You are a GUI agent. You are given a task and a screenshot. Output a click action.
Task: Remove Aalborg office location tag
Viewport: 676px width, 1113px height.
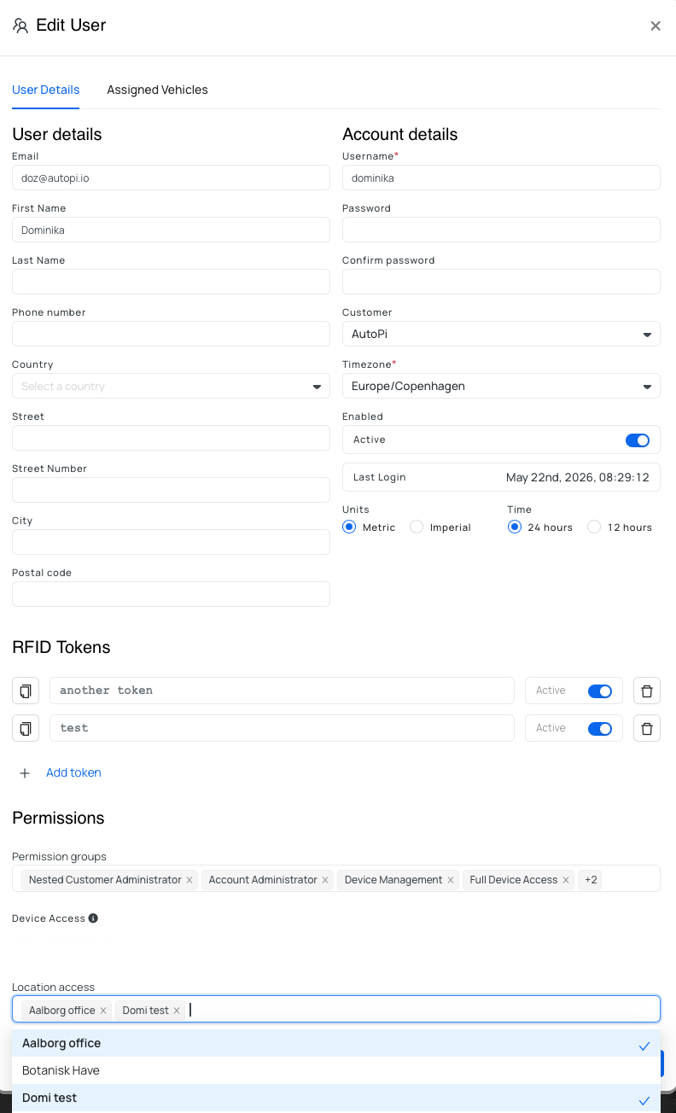point(103,1011)
